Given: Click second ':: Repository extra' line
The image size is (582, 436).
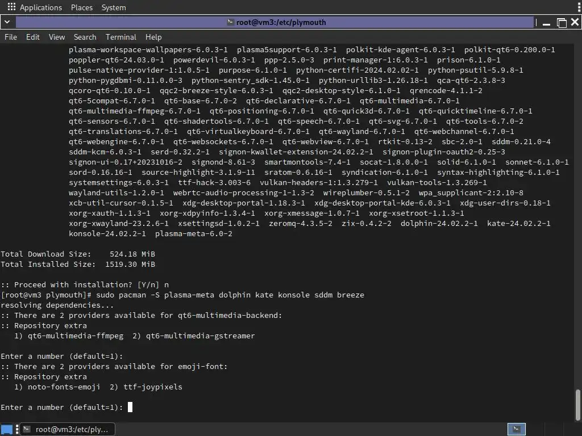Looking at the screenshot, I should tap(44, 377).
